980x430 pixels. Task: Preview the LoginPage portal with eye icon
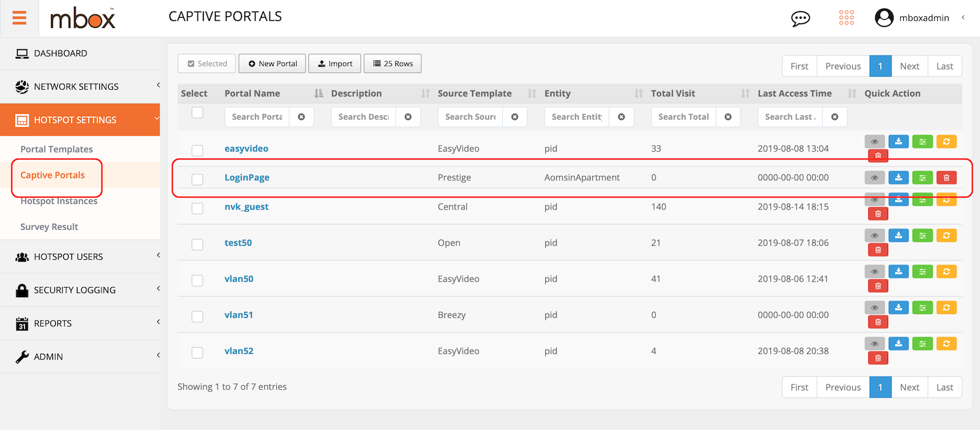(875, 178)
